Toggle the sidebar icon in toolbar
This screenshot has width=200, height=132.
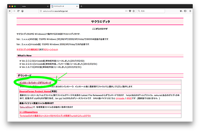(185, 11)
